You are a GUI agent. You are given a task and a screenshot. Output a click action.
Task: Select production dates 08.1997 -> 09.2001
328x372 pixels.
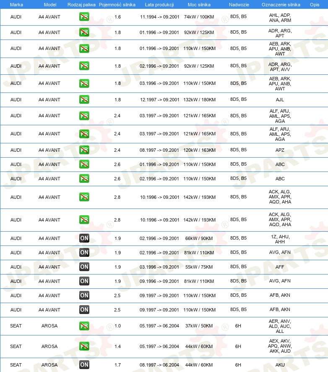[159, 150]
